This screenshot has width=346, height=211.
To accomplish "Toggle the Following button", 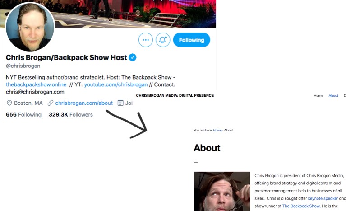I will click(x=192, y=40).
